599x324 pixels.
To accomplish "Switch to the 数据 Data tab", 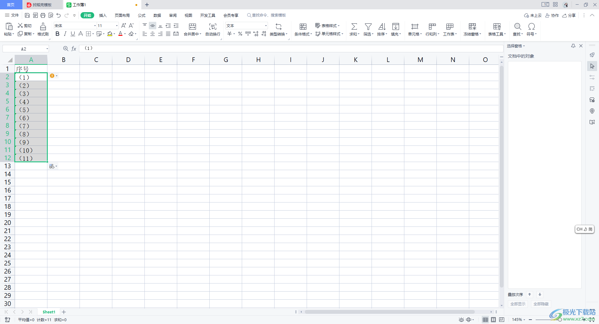I will 157,15.
